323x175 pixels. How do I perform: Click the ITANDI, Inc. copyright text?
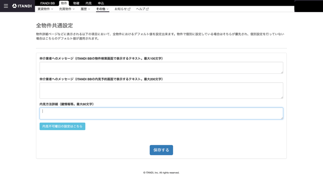tap(161, 173)
